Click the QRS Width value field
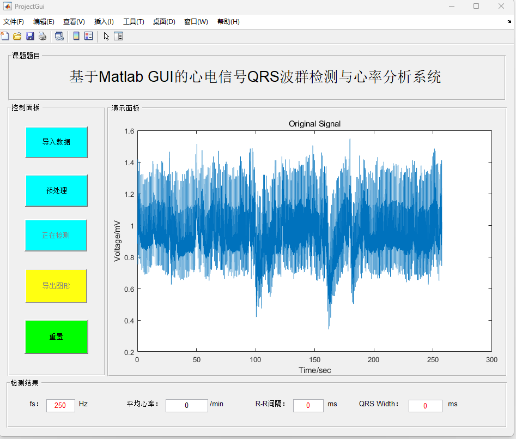 pyautogui.click(x=425, y=406)
